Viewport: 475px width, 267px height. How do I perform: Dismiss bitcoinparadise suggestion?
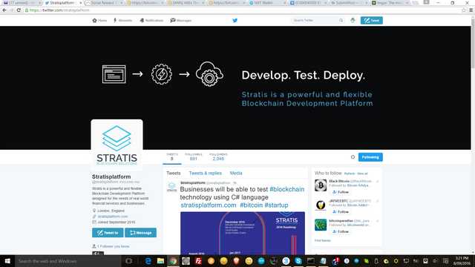[x=378, y=221]
